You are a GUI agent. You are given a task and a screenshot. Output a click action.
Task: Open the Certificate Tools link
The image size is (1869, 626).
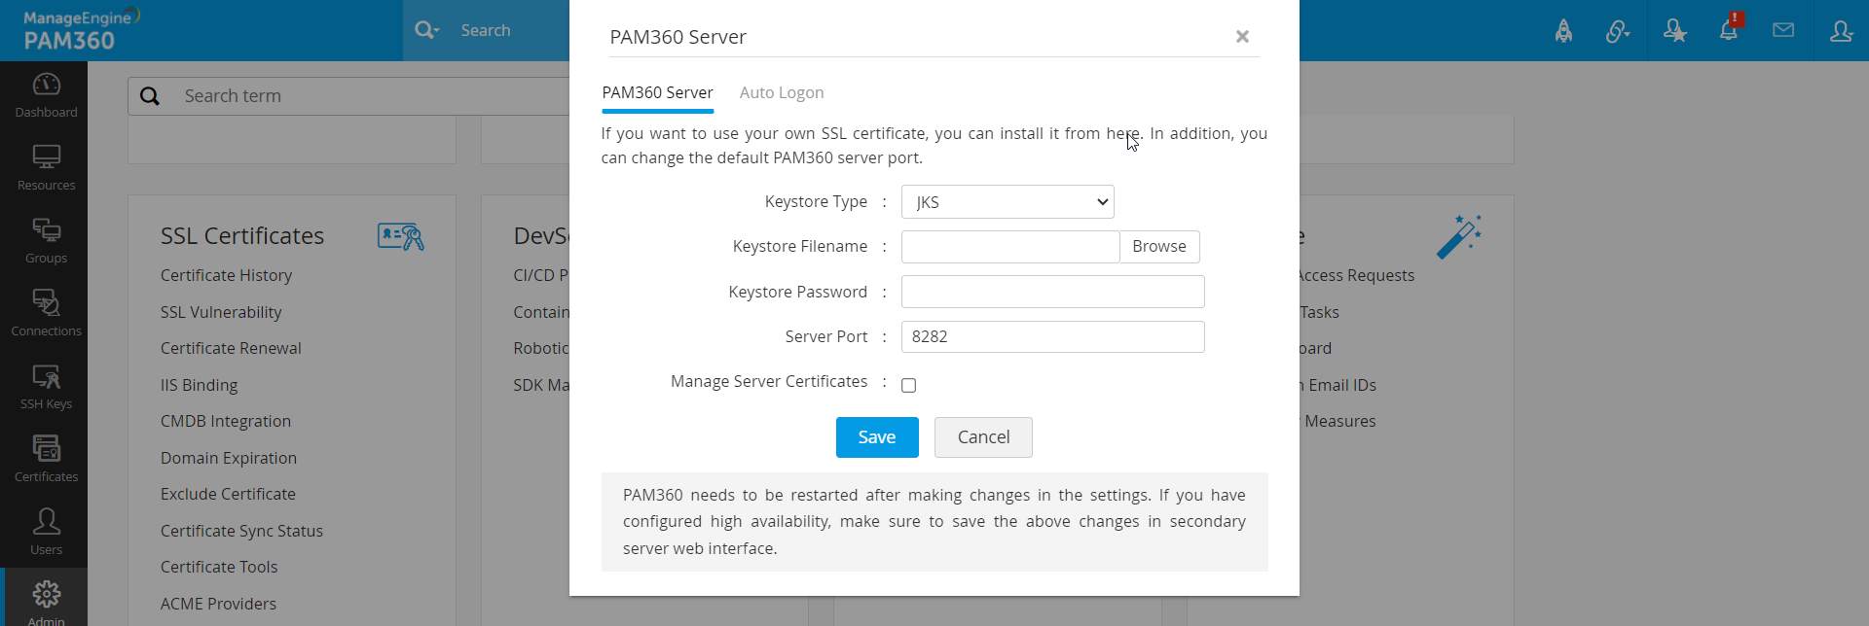[219, 567]
